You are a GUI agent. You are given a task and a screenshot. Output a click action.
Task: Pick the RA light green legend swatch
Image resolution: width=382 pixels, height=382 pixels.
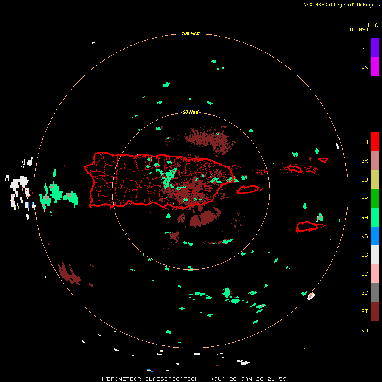(x=375, y=217)
